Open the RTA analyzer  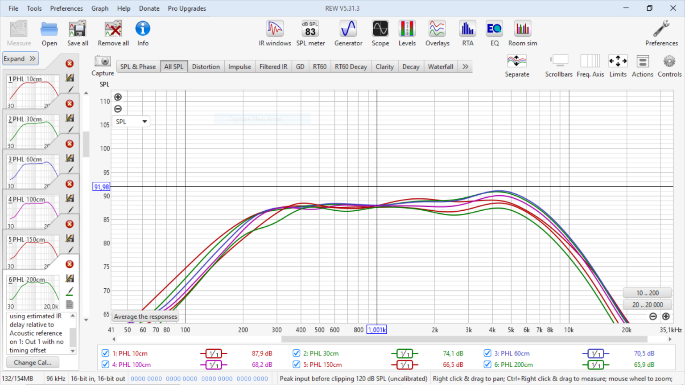pos(467,33)
